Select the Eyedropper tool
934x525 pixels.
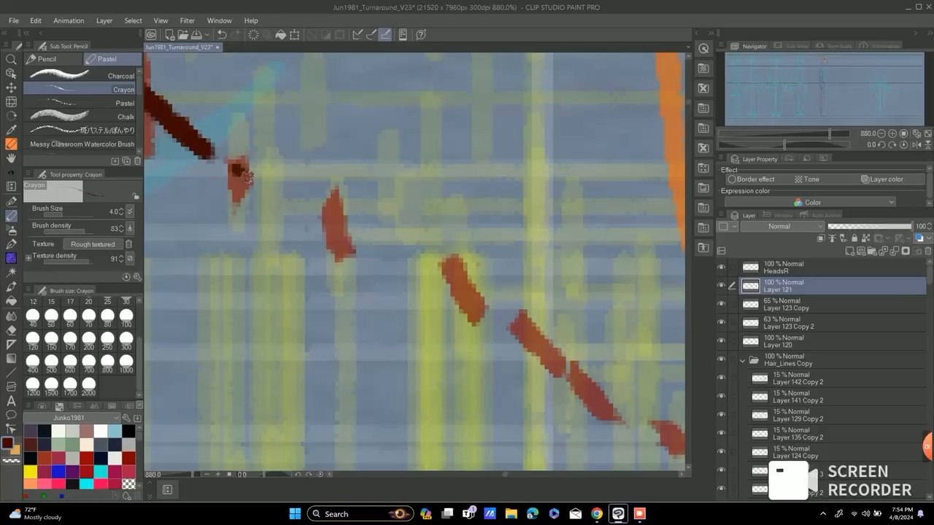[11, 130]
